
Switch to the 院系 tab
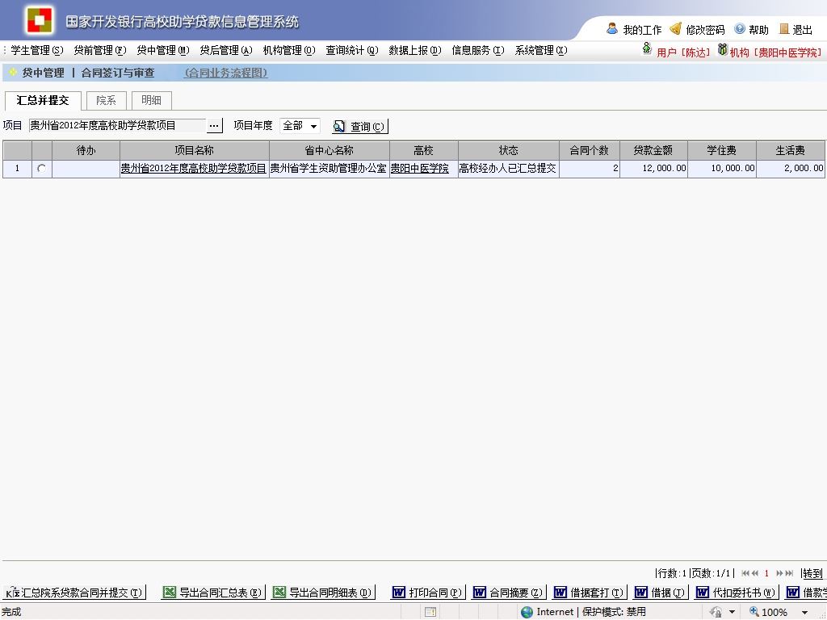[106, 100]
